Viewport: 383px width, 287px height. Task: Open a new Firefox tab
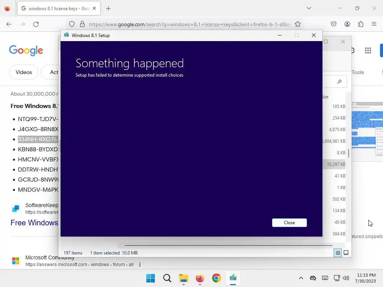pyautogui.click(x=108, y=9)
